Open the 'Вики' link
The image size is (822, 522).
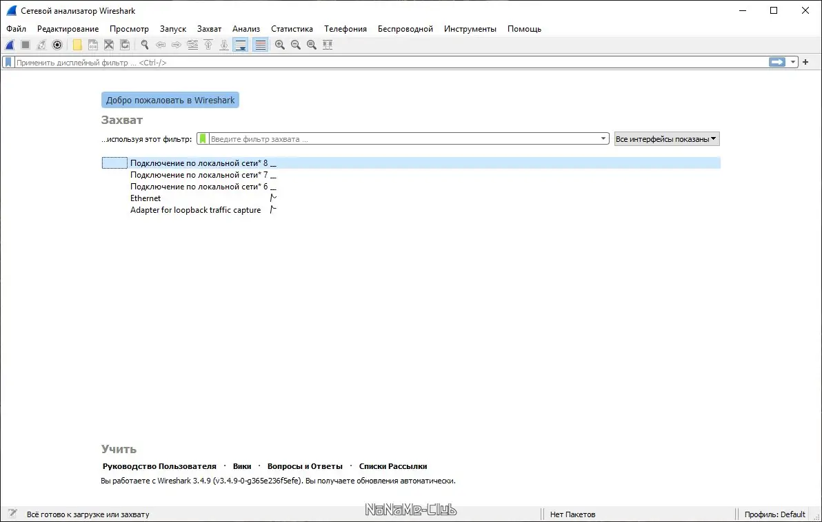pos(242,466)
